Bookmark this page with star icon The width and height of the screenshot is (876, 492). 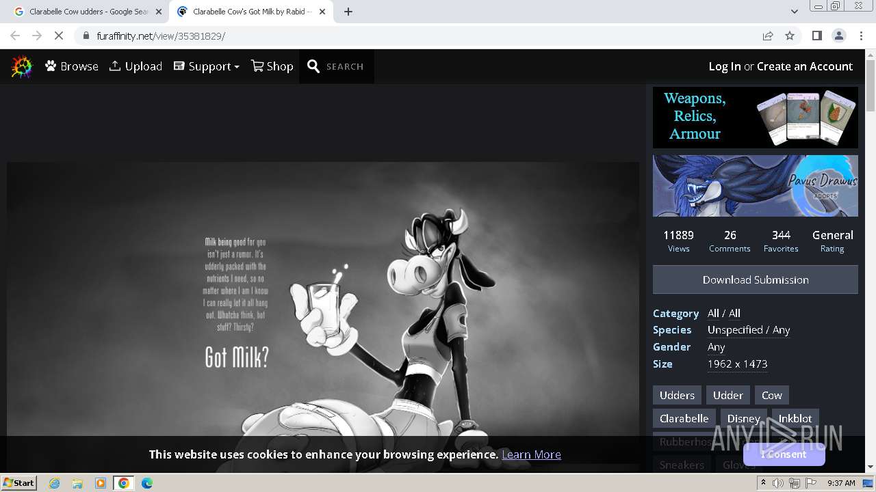(x=790, y=36)
